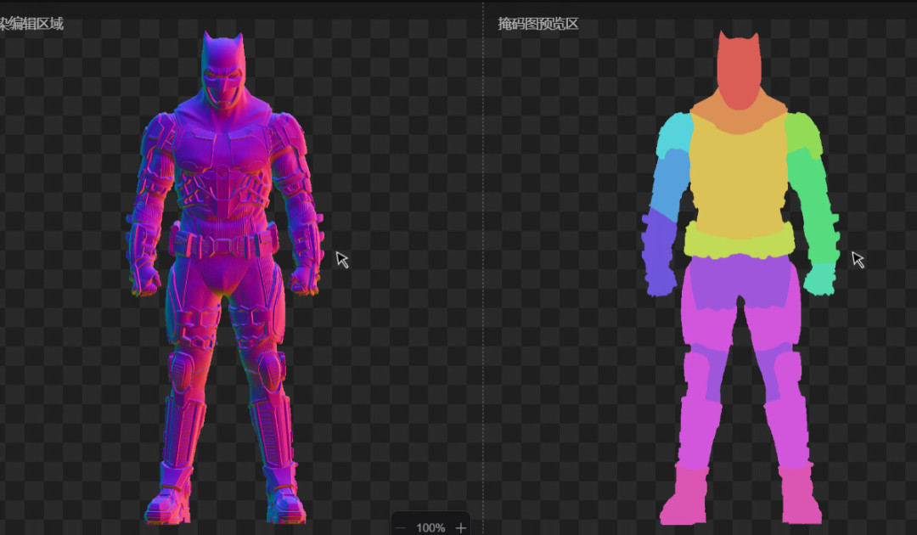The height and width of the screenshot is (535, 917).
Task: Select the green arm mask region
Action: coord(813,205)
